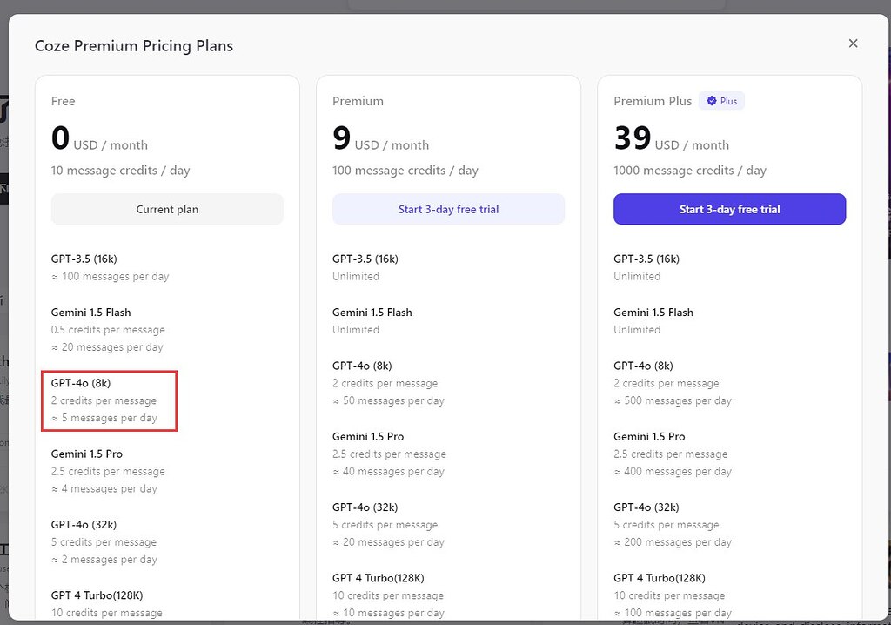This screenshot has width=891, height=625.
Task: Click "≈ 40 messages per day" text
Action: [388, 472]
